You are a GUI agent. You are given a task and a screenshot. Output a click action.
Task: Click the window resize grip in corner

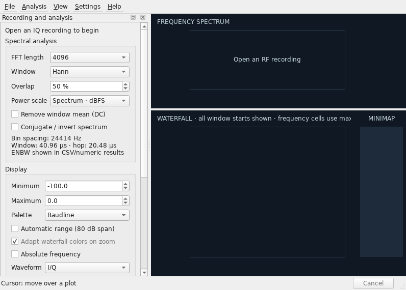403,287
